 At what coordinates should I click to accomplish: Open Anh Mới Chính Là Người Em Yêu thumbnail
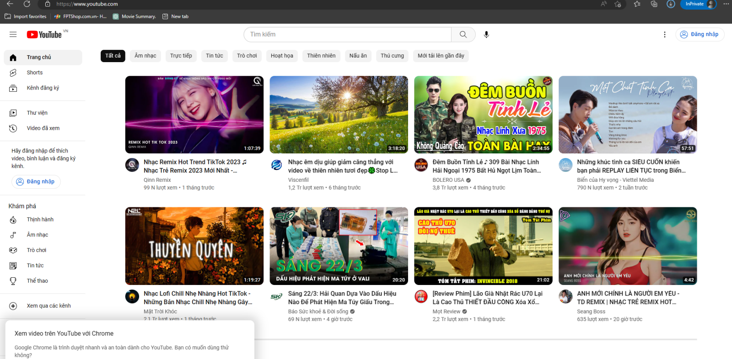click(x=628, y=246)
